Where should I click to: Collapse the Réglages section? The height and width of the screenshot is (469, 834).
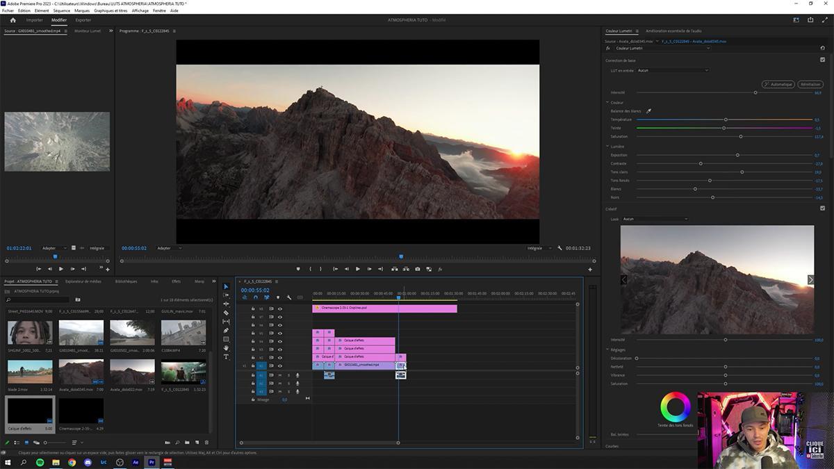coord(607,350)
